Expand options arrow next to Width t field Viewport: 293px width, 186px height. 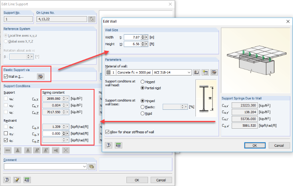[x=146, y=37]
